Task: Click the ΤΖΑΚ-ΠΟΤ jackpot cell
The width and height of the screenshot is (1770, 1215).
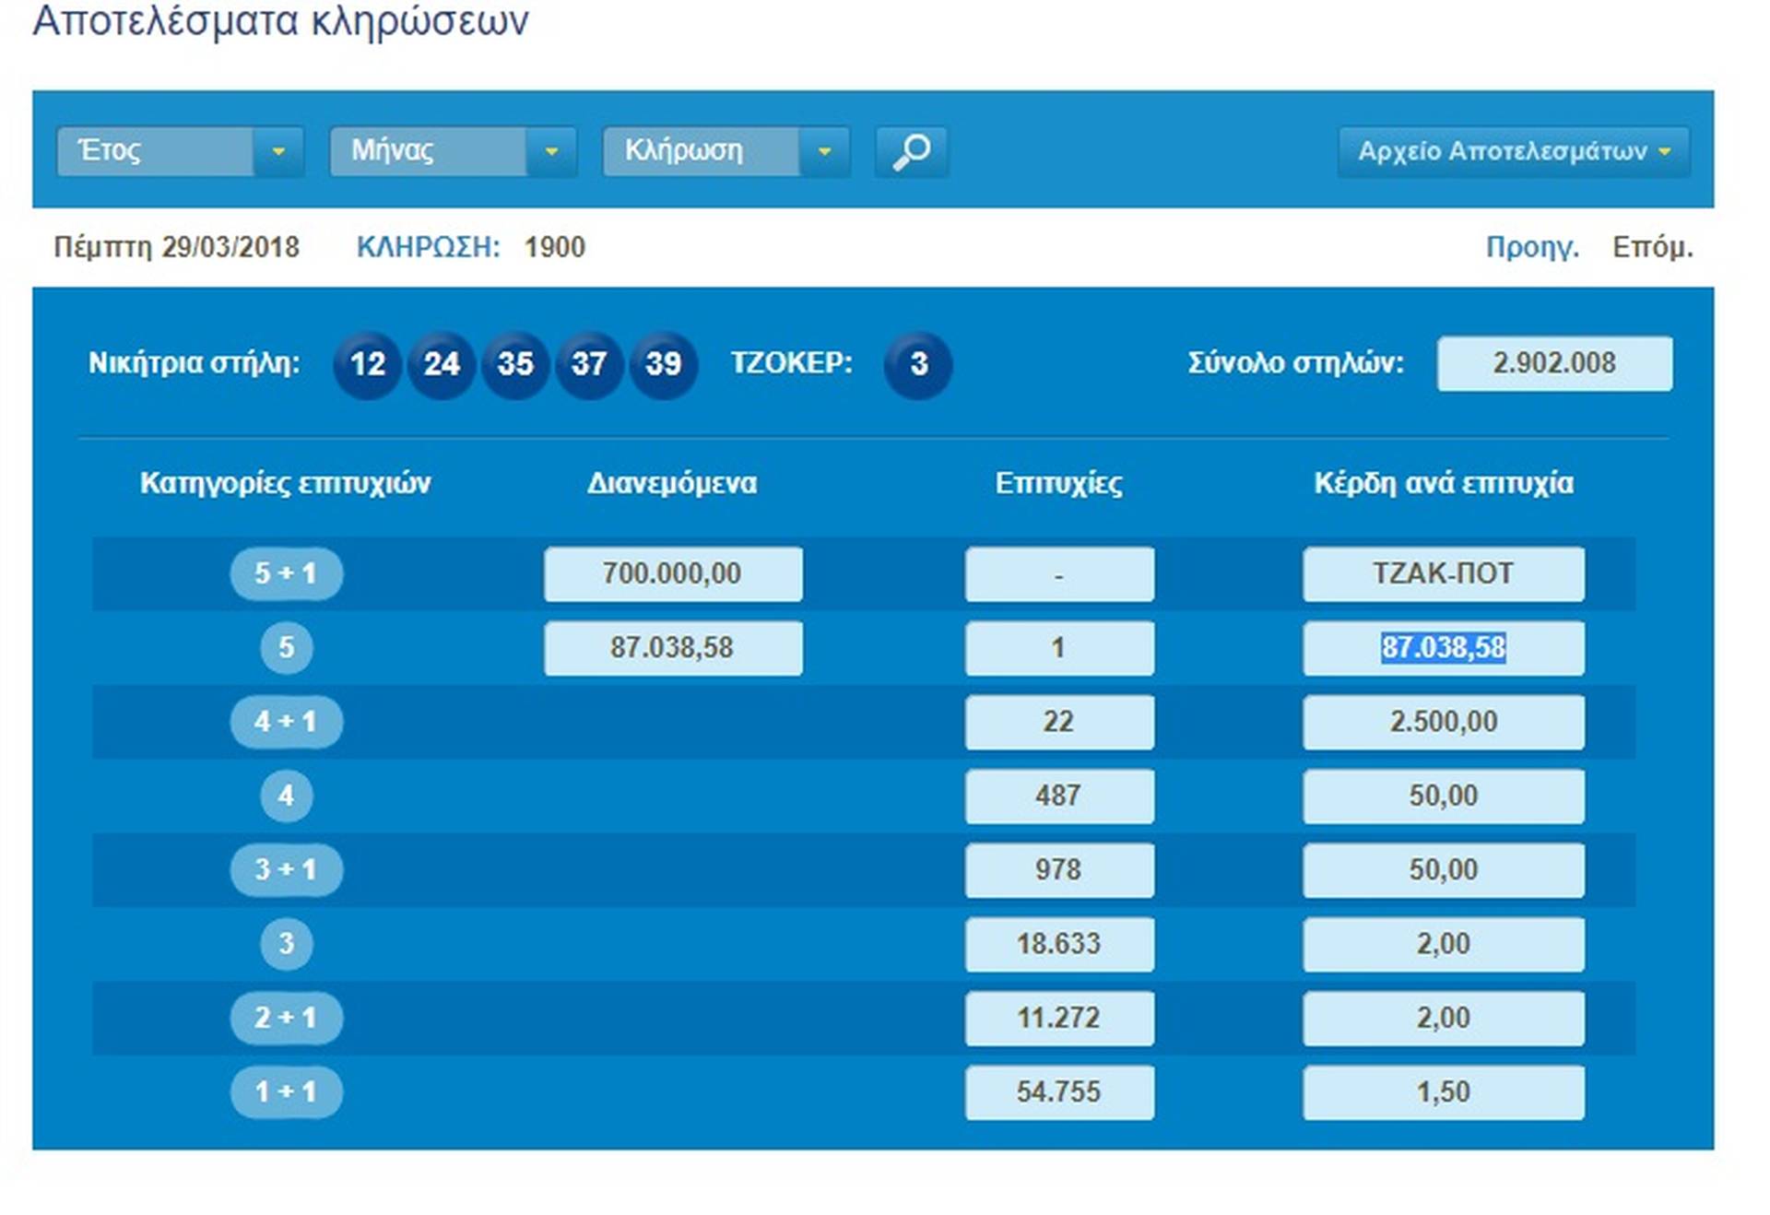Action: (x=1443, y=573)
